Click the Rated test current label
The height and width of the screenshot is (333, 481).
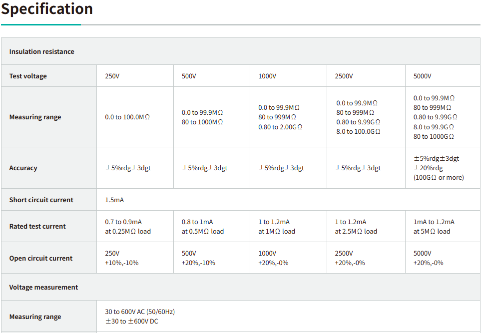pos(37,226)
